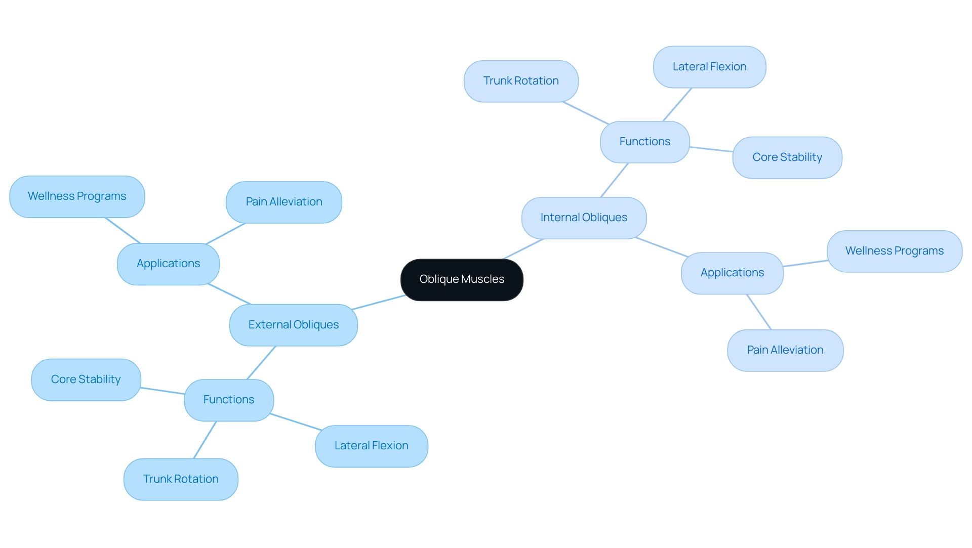Toggle visibility of External Obliques subtree
Viewport: 972px width, 548px height.
pos(294,324)
